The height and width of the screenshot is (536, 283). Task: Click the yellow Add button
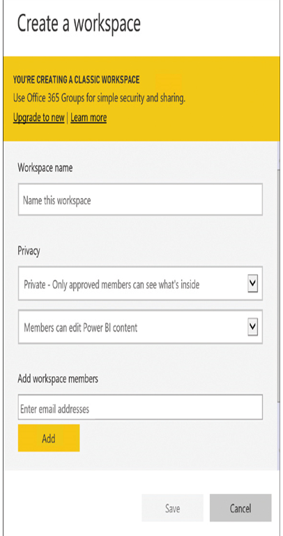pos(49,438)
